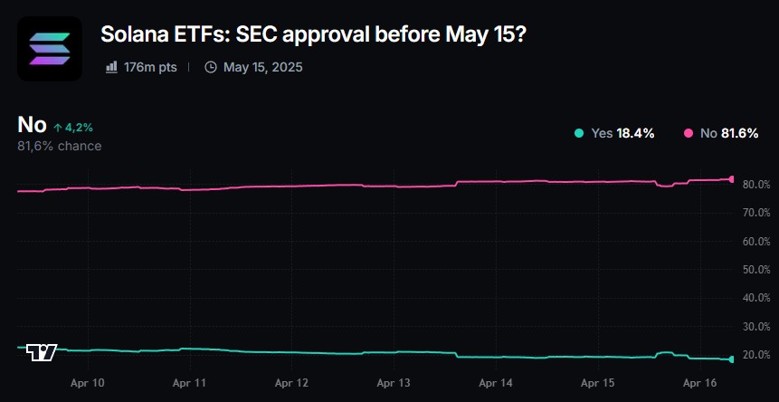Toggle the Yes 18.4% legend series

click(622, 133)
